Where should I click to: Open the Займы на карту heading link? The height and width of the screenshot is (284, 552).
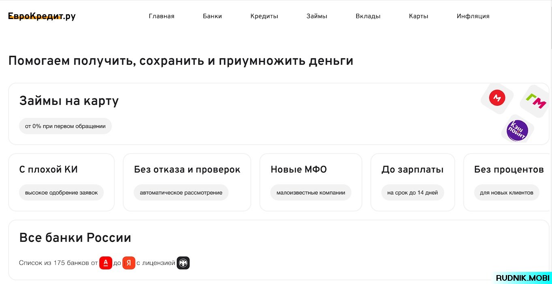coord(69,101)
